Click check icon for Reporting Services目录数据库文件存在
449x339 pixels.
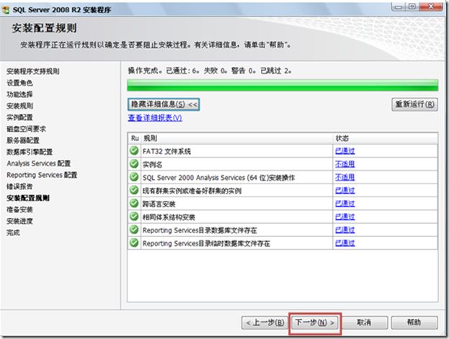134,230
